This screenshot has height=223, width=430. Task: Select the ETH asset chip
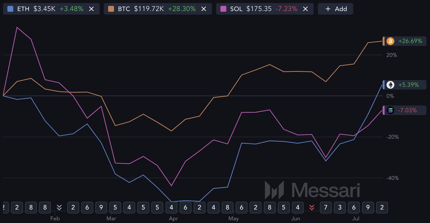pyautogui.click(x=51, y=9)
